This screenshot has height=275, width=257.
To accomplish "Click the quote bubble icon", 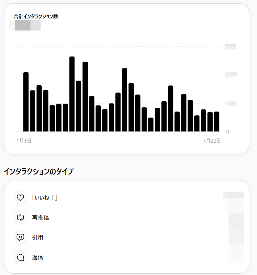I will pyautogui.click(x=20, y=237).
